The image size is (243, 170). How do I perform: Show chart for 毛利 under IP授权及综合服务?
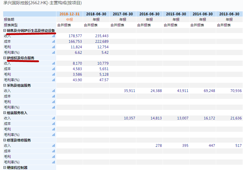[54, 74]
